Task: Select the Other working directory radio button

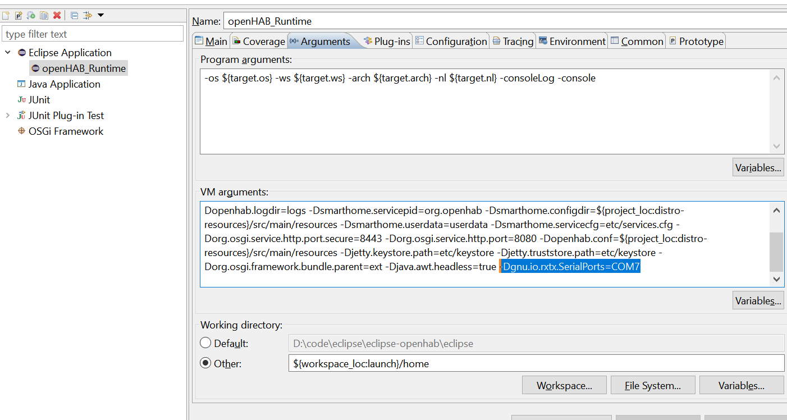Action: click(206, 363)
